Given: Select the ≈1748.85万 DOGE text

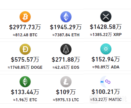Looking at the screenshot, I should tap(25, 67).
